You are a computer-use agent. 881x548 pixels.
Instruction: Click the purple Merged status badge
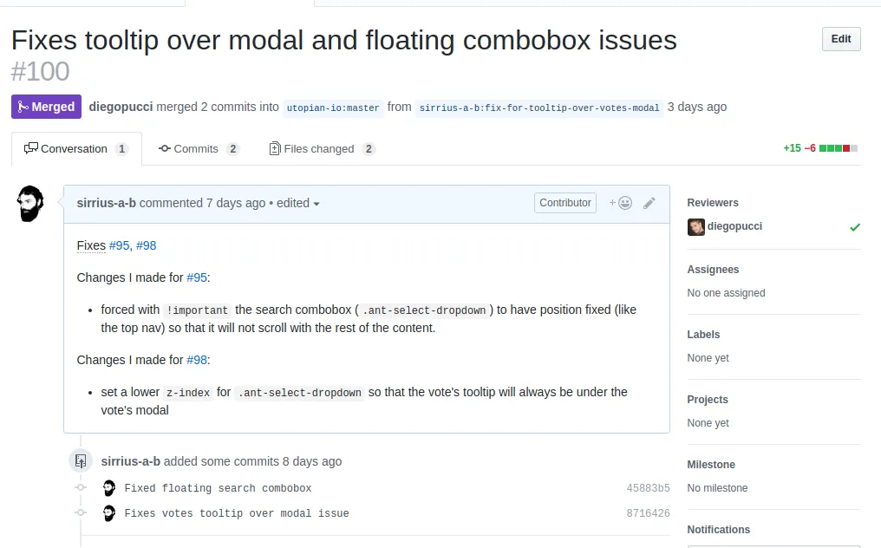tap(46, 107)
